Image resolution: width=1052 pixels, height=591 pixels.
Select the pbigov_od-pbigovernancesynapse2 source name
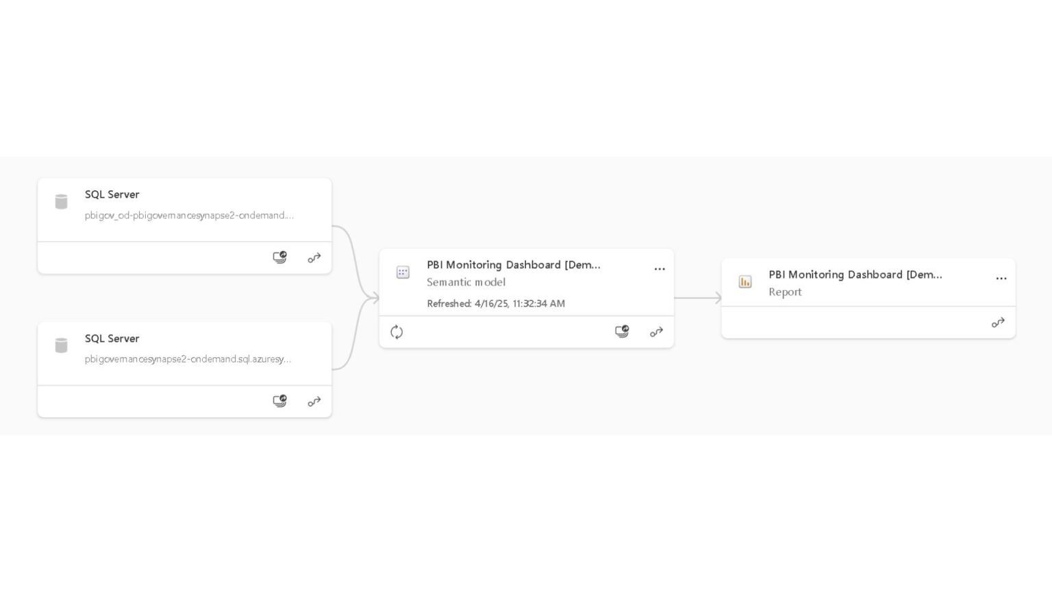(x=189, y=215)
